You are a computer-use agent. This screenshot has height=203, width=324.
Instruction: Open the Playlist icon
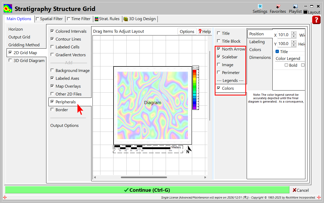295,7
